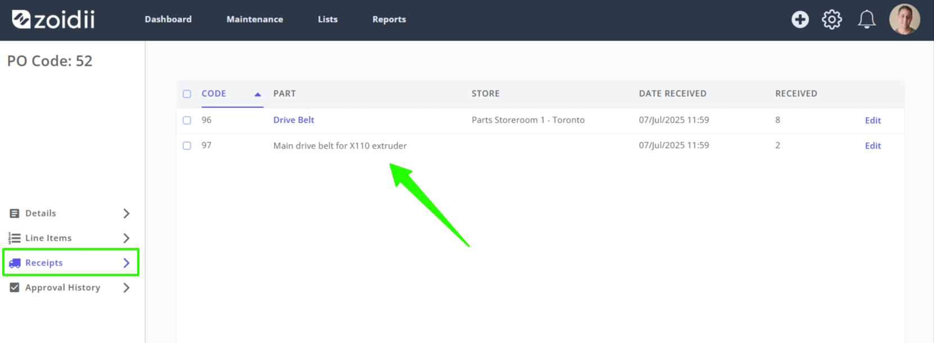Click 'Main drive belt for X110 extruder'
Image resolution: width=934 pixels, height=343 pixels.
(x=340, y=146)
